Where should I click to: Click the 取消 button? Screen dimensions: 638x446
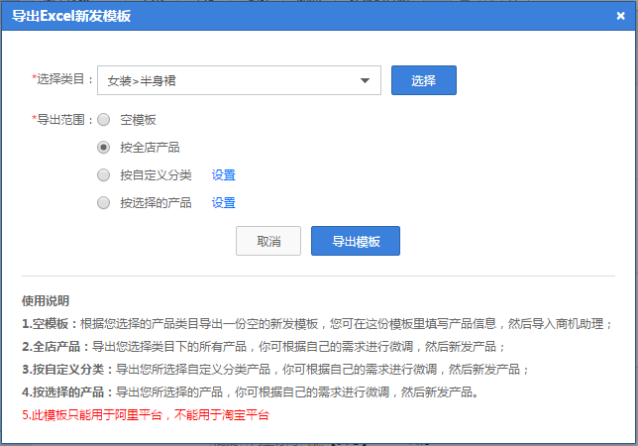coord(267,241)
